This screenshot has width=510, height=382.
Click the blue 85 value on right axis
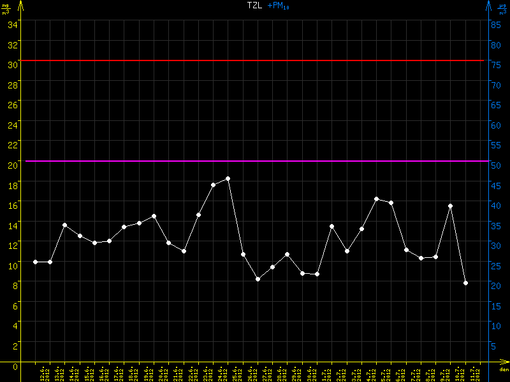495,24
